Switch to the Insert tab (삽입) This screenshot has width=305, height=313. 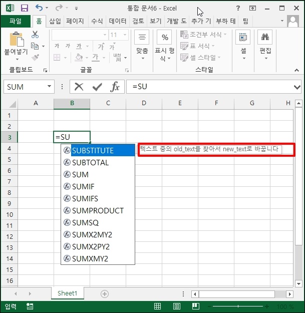point(55,21)
